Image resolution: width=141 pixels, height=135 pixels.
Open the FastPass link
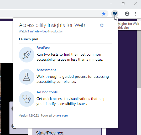point(43,48)
